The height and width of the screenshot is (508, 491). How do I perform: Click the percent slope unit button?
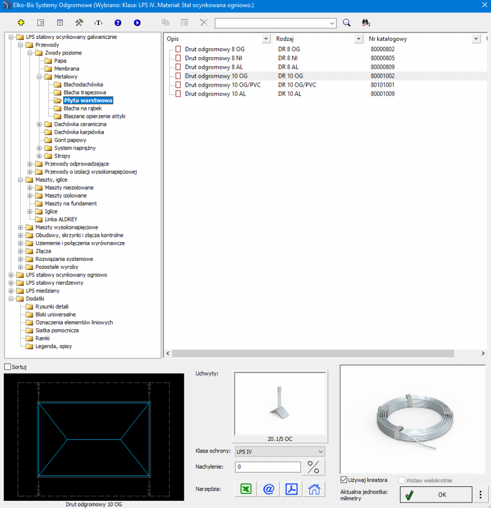pos(313,467)
